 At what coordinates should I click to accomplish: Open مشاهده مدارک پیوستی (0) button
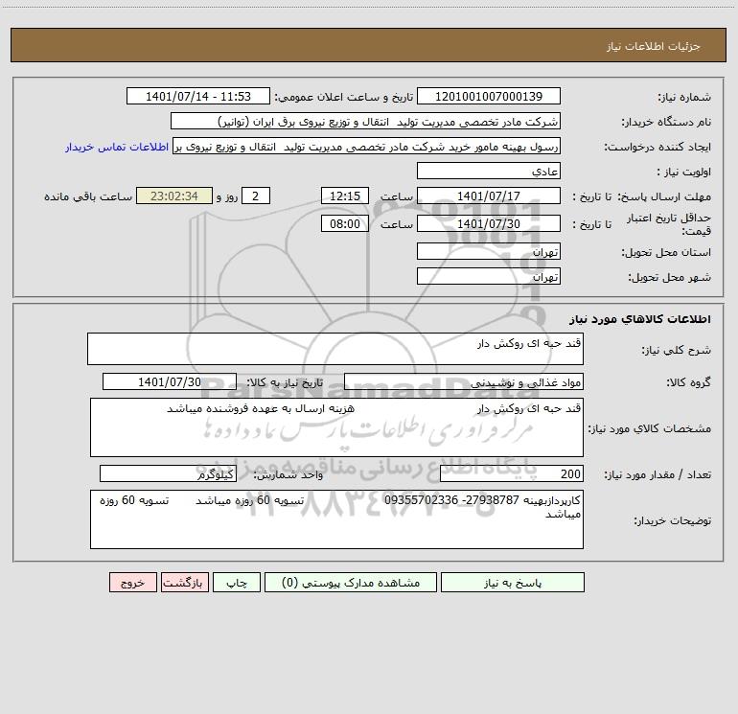[351, 583]
